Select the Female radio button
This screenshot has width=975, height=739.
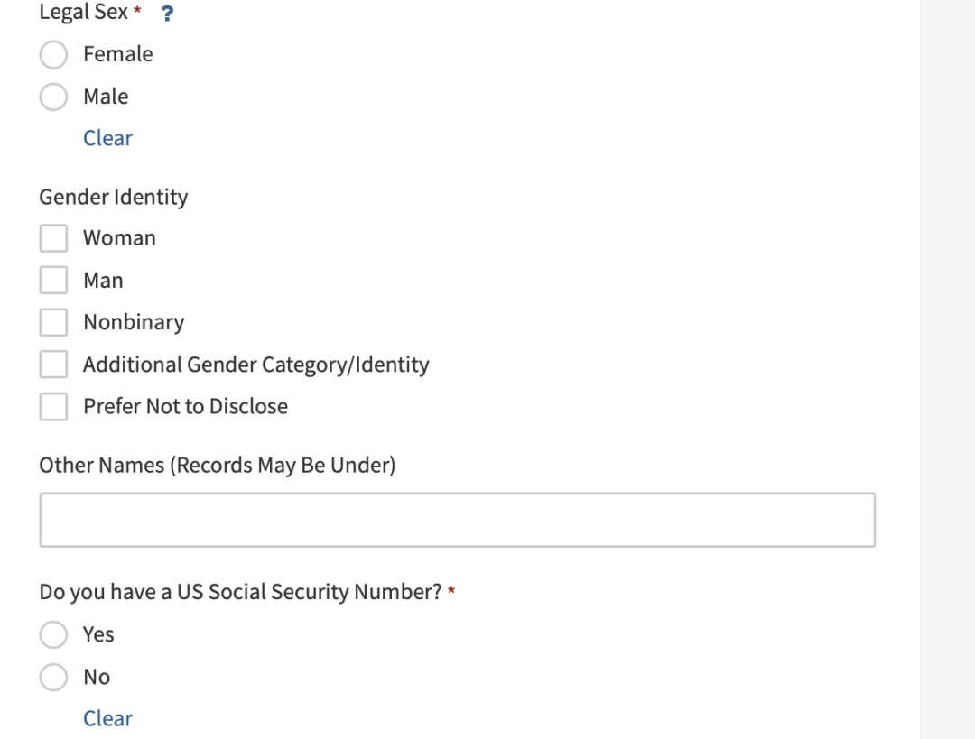tap(53, 55)
